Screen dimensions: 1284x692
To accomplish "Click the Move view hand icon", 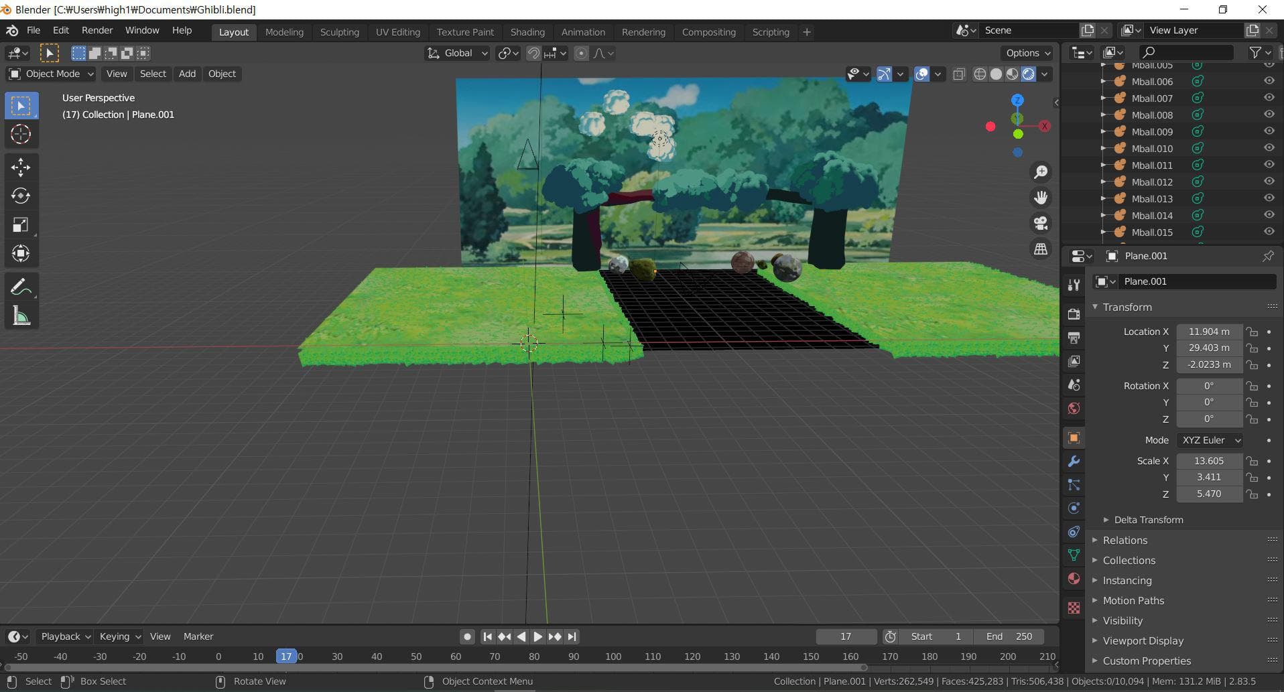I will pyautogui.click(x=1041, y=198).
